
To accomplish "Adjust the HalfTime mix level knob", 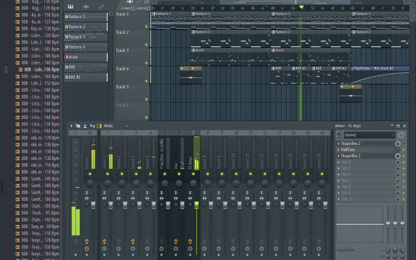I will coord(397,150).
